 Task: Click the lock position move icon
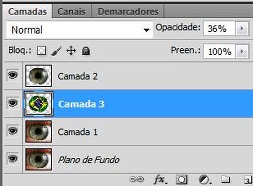(71, 51)
